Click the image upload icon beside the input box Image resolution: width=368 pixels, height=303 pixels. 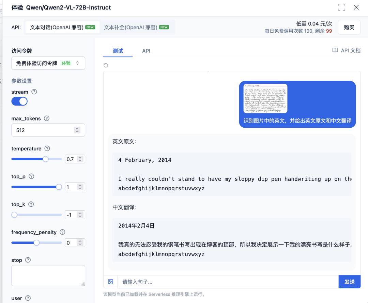[x=110, y=282]
